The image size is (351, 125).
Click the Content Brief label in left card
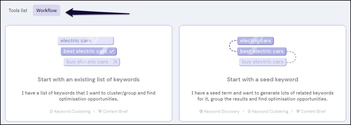click(115, 111)
